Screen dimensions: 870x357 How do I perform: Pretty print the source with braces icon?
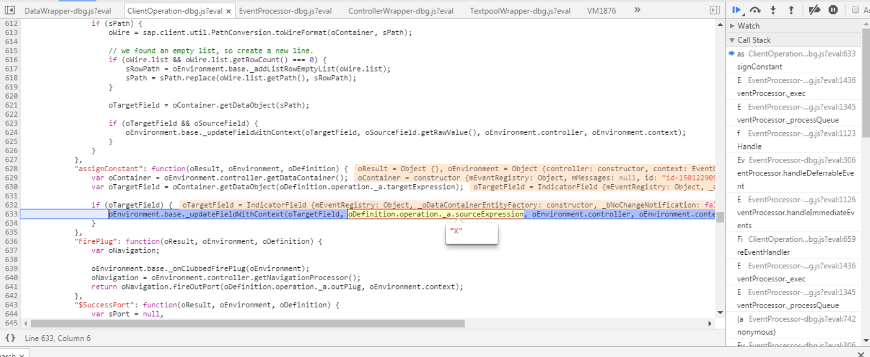(x=10, y=338)
